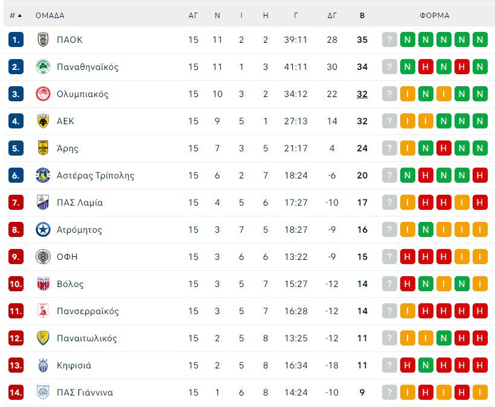Click the ΑΕΚ yellow eagle crest

42,121
